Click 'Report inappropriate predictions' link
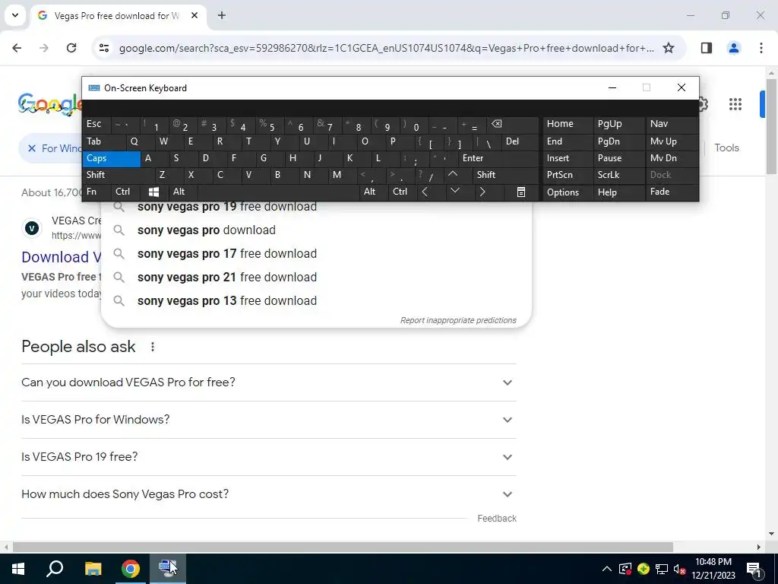The width and height of the screenshot is (778, 584). pyautogui.click(x=458, y=320)
